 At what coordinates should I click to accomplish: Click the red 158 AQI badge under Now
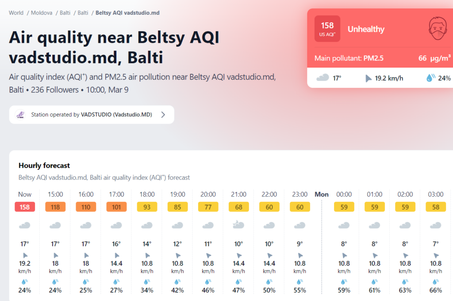[25, 207]
